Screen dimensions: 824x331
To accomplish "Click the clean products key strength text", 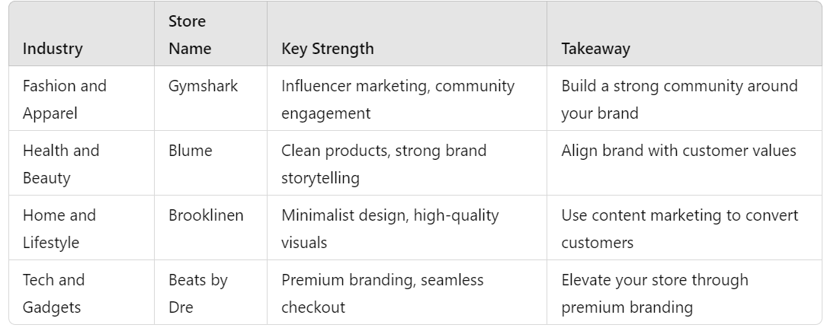I will [x=383, y=164].
